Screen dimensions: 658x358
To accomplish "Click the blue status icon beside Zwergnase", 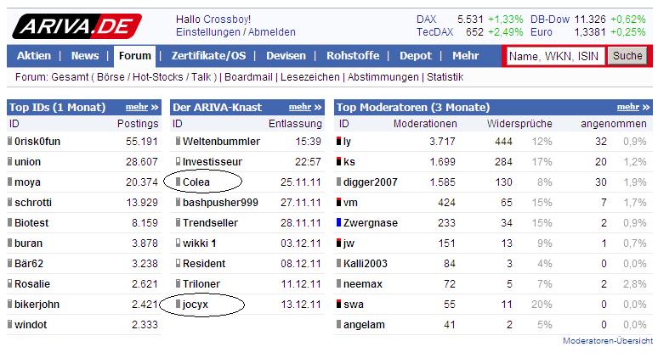I will point(339,222).
